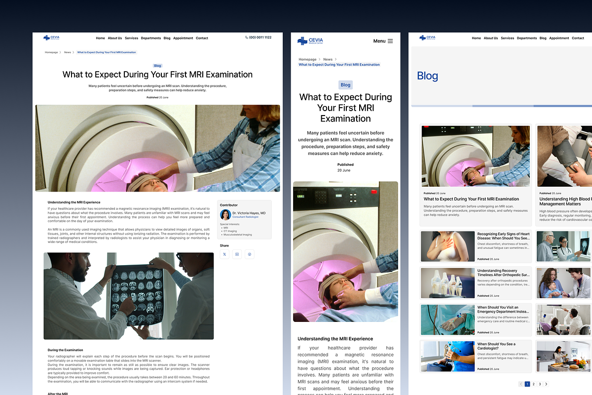The width and height of the screenshot is (592, 395).
Task: Click the 'Contributor' panel heading
Action: click(229, 205)
